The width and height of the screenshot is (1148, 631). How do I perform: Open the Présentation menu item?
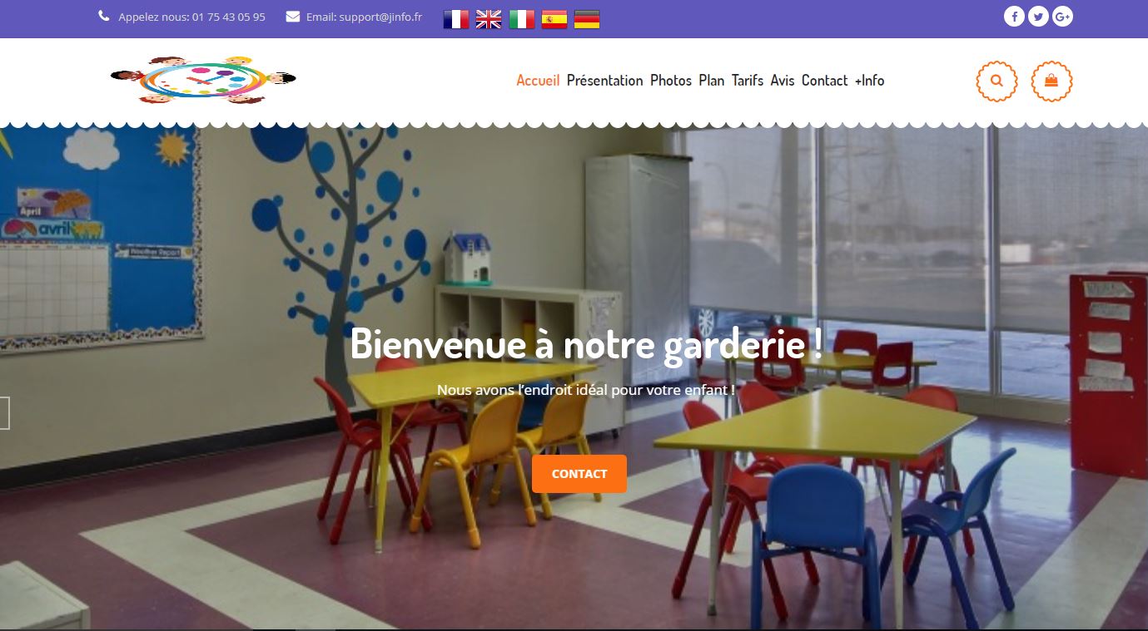604,81
